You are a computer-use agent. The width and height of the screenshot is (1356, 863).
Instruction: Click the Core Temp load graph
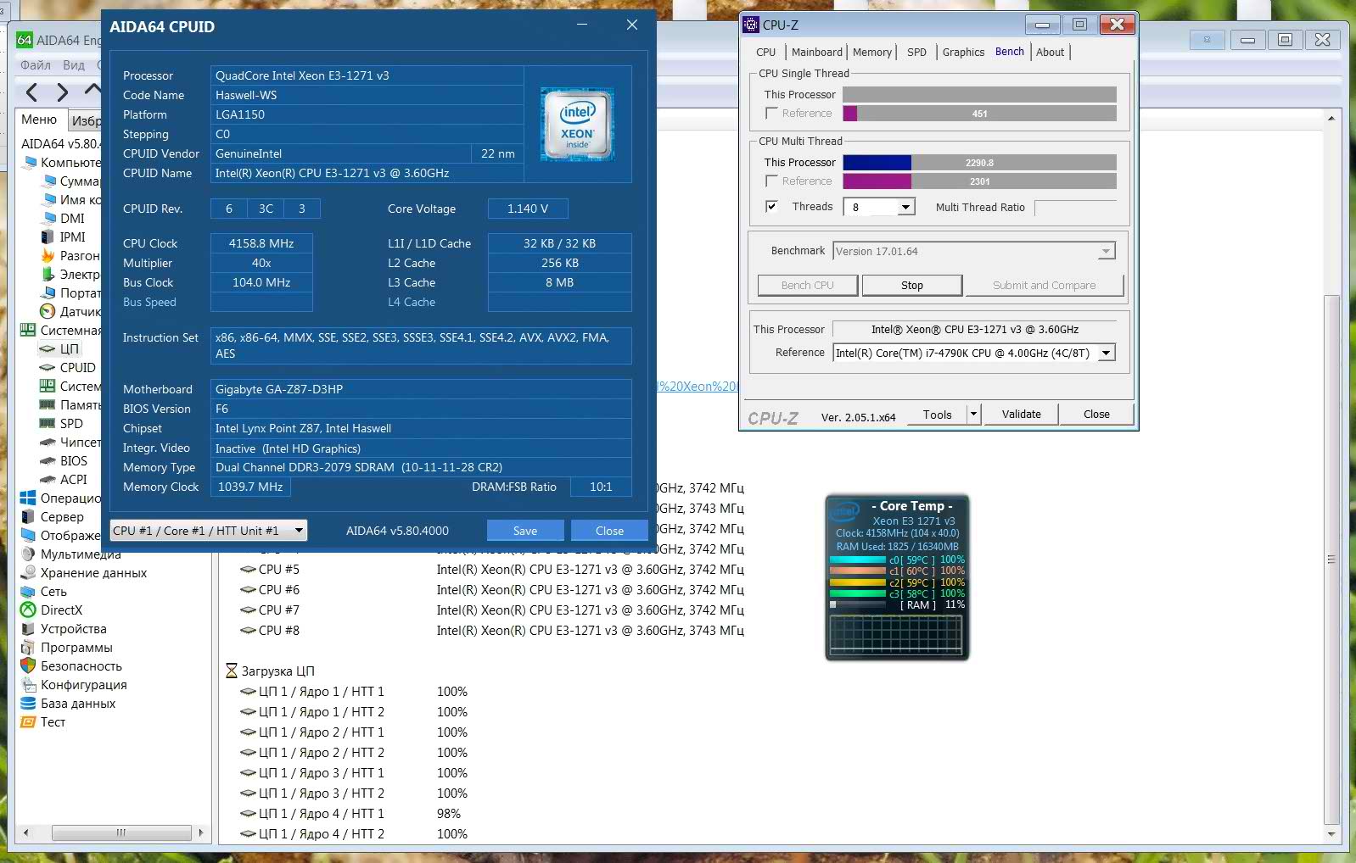tap(897, 634)
